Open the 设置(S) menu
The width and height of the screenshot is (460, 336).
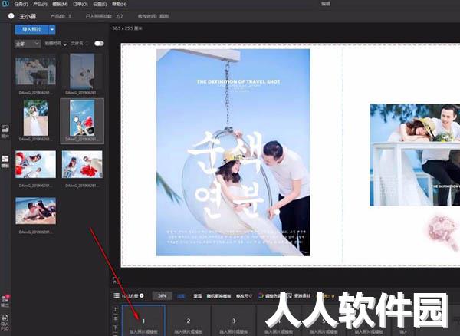100,4
